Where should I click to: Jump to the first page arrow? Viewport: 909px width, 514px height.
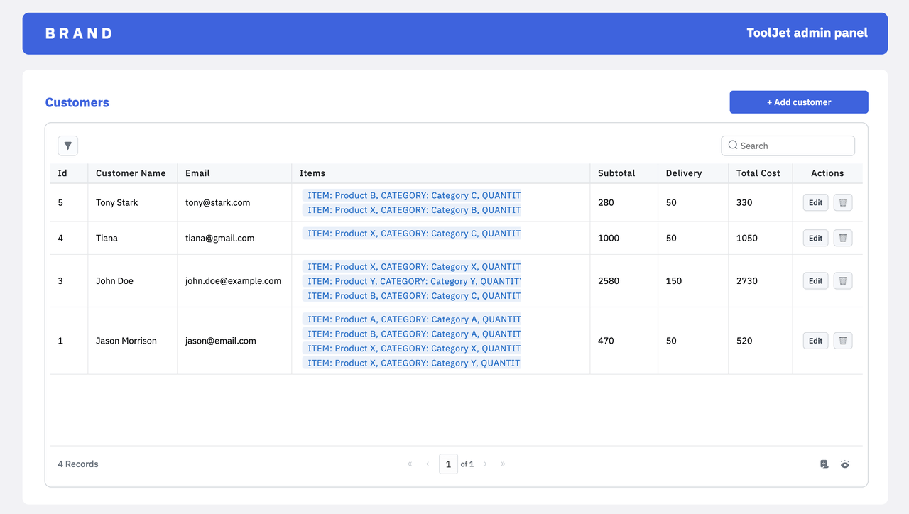(x=410, y=464)
